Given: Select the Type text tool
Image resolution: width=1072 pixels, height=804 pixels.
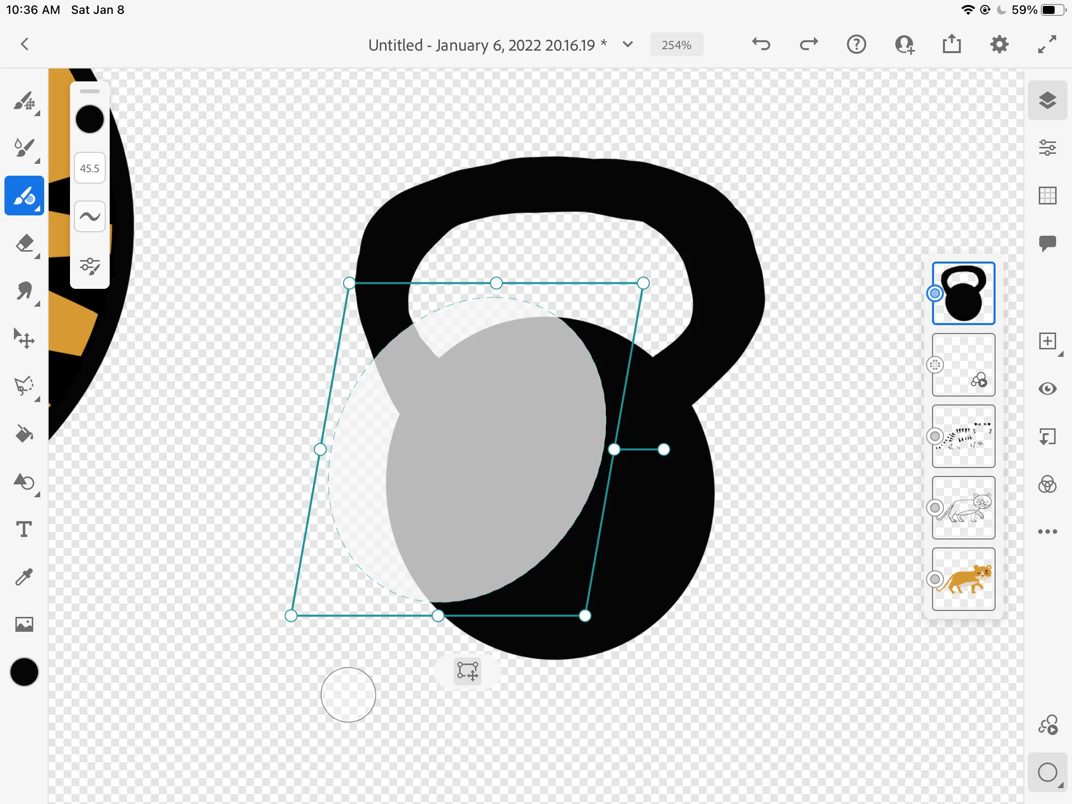Looking at the screenshot, I should 24,530.
